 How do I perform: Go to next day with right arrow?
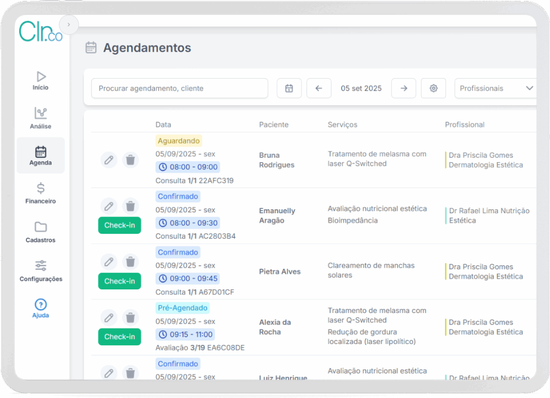click(403, 88)
